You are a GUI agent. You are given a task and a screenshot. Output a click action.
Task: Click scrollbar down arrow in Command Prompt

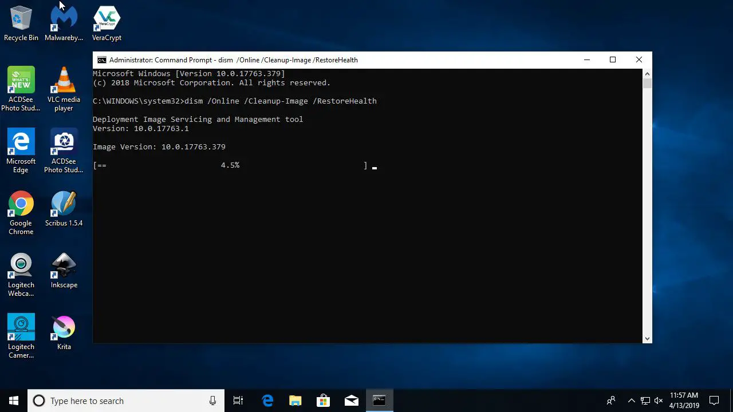647,338
